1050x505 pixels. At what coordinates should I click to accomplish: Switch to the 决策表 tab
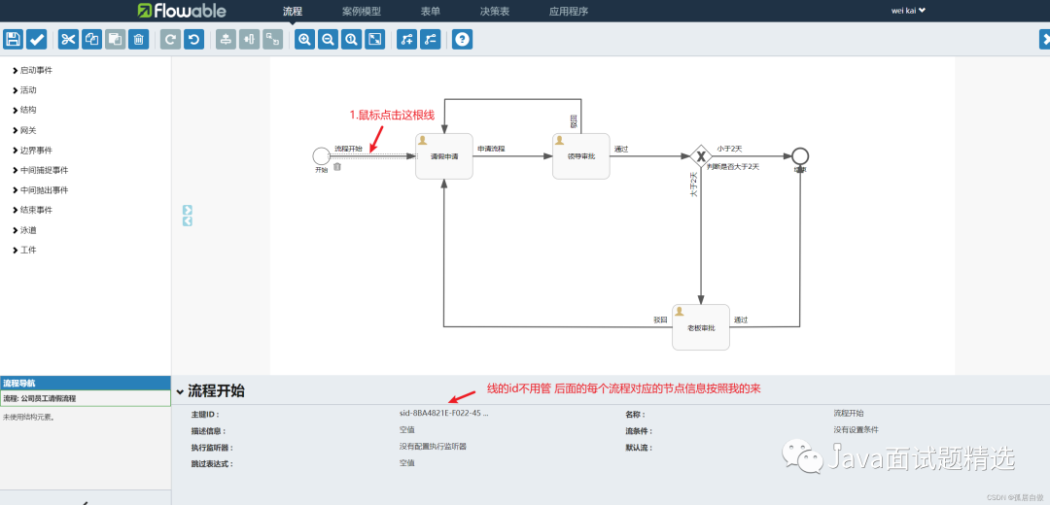tap(494, 12)
